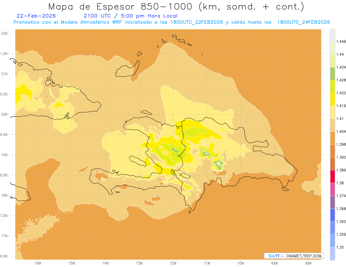
Task: Click the '1800UTC_24FEB2026' valid time text
Action: pos(304,22)
